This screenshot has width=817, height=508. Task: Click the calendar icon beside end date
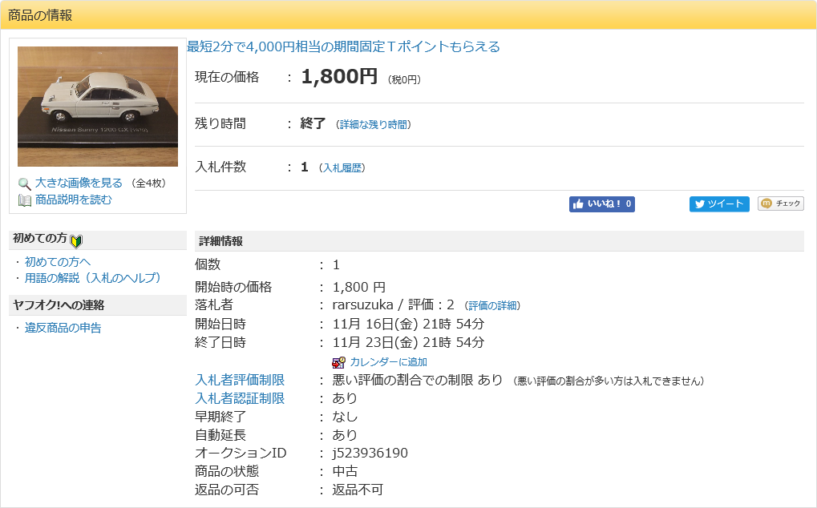(x=338, y=362)
